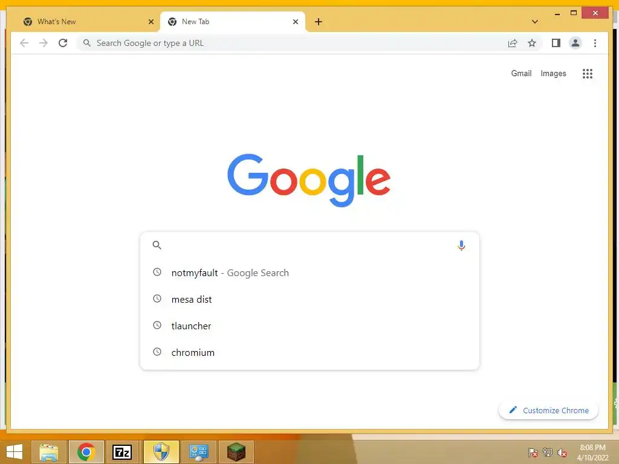The width and height of the screenshot is (619, 464).
Task: Click the network tray icon
Action: [x=548, y=452]
